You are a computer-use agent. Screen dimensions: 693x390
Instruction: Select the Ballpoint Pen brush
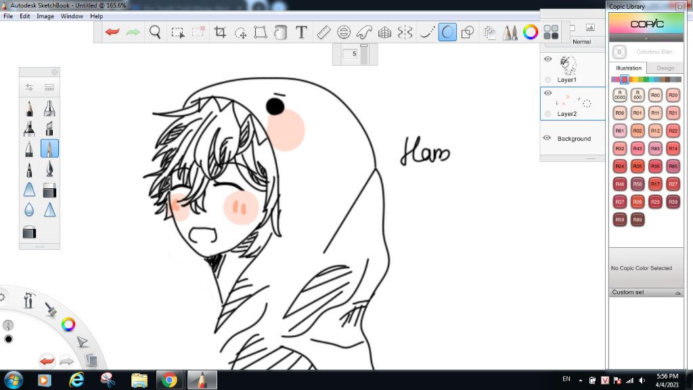[29, 149]
